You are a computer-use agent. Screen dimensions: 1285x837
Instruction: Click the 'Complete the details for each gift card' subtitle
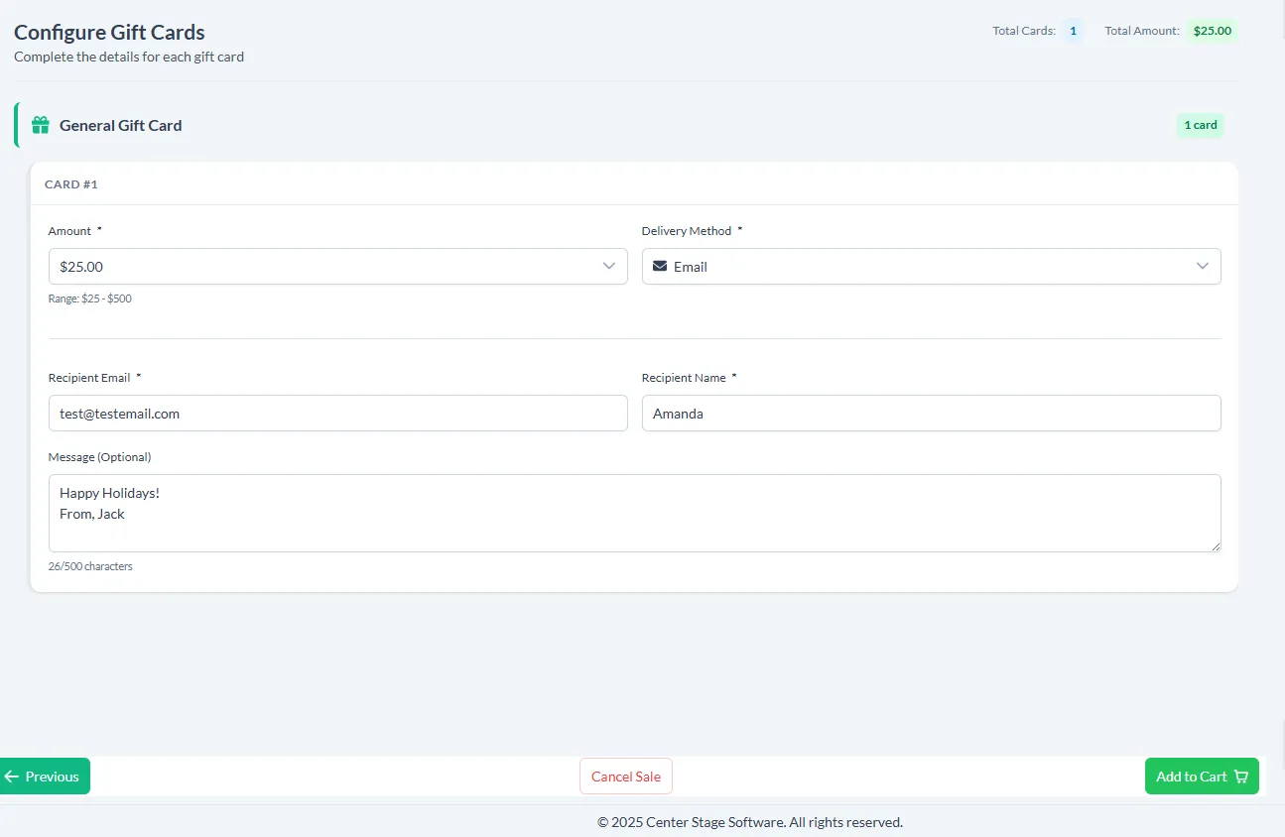(129, 57)
